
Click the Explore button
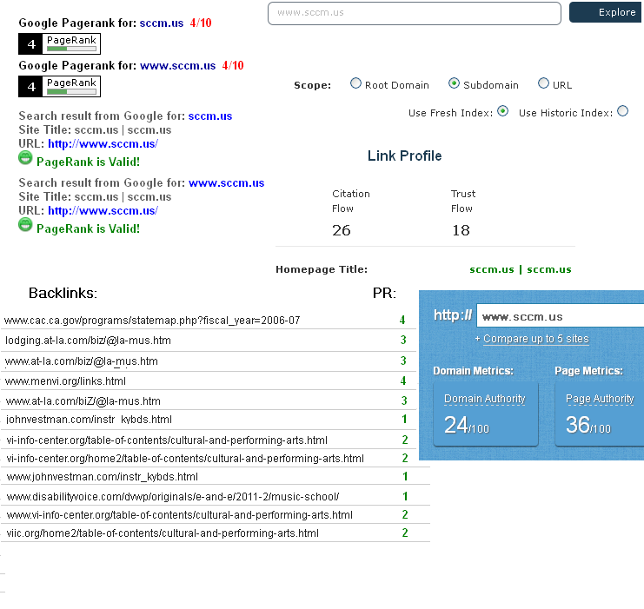607,12
